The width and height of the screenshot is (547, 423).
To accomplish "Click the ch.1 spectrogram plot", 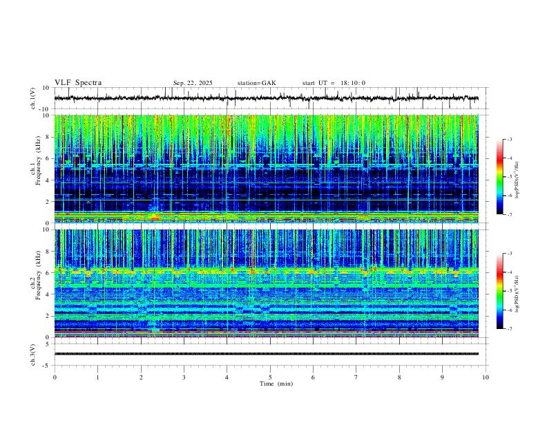I will pyautogui.click(x=266, y=169).
